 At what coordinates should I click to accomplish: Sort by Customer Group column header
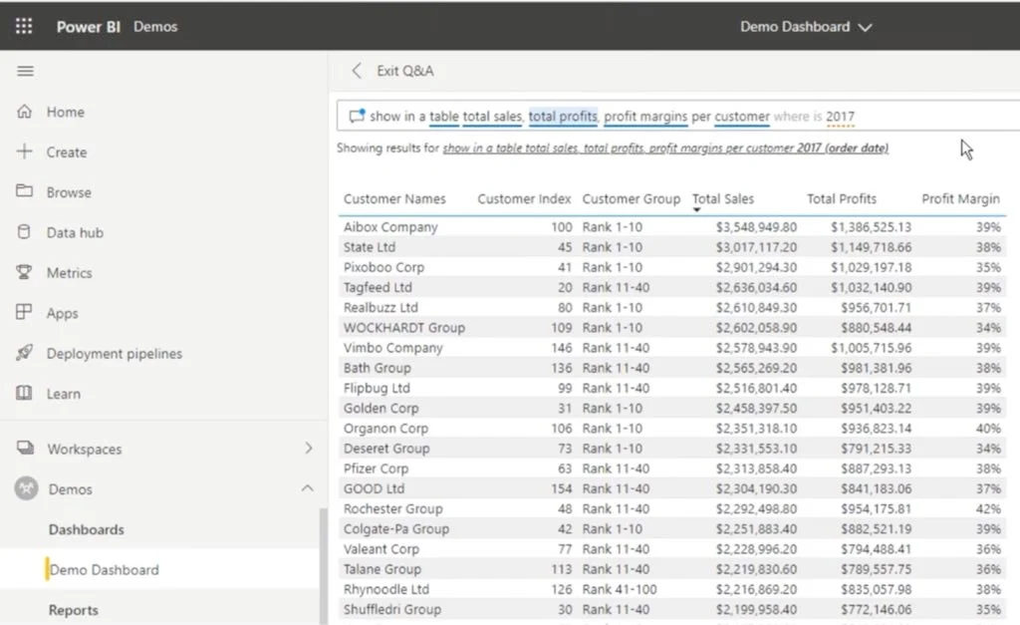(631, 199)
